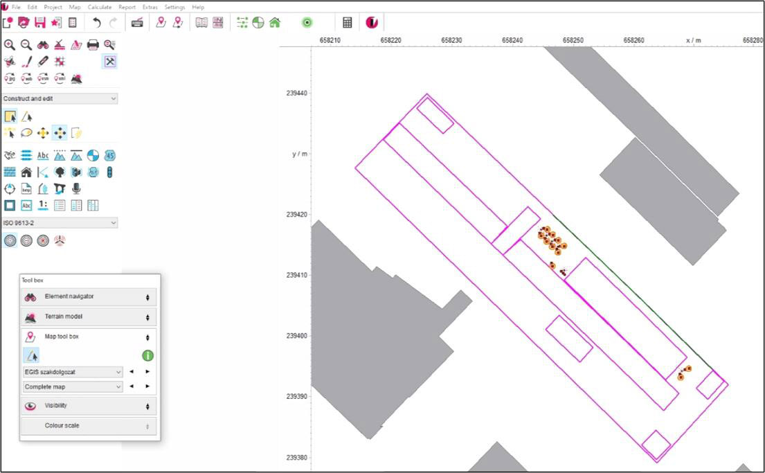This screenshot has height=473, width=765.
Task: Open the Calculate menu
Action: click(x=100, y=7)
